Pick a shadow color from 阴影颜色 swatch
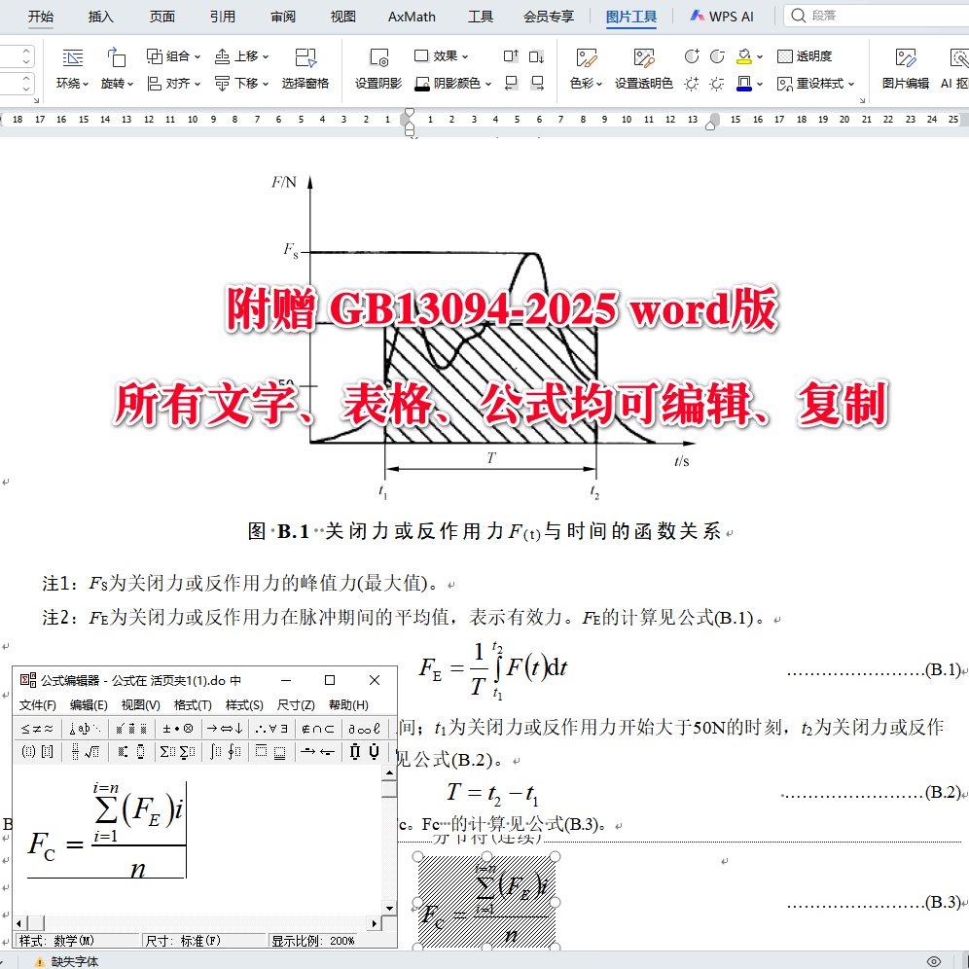969x969 pixels. pyautogui.click(x=443, y=83)
